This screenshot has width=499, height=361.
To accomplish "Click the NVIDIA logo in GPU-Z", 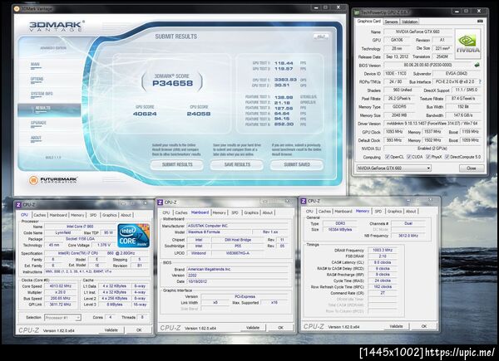I will (467, 44).
